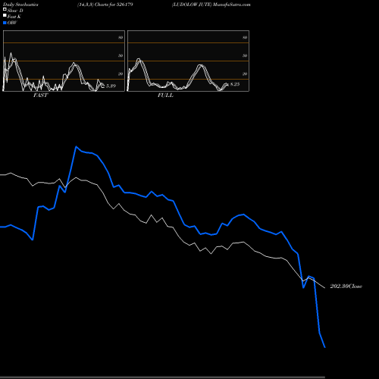379x379 pixels.
Task: Click the Slow D legend swatch
Action: pos(5,9)
